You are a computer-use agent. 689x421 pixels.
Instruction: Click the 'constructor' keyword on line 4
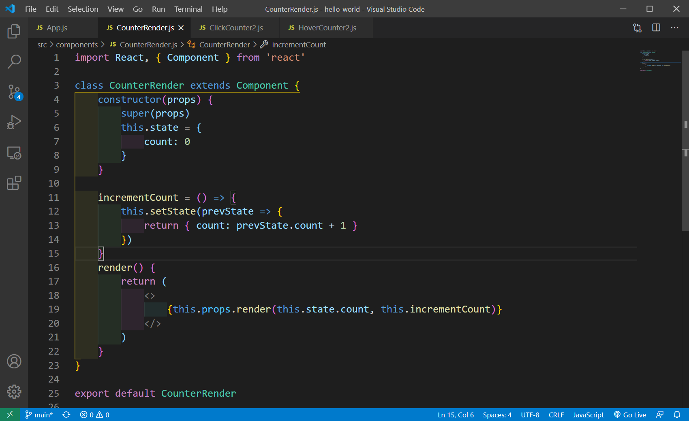(130, 99)
